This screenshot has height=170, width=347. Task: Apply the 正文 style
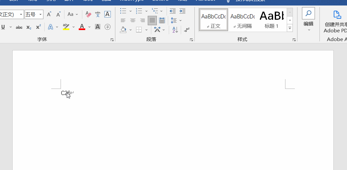[214, 20]
